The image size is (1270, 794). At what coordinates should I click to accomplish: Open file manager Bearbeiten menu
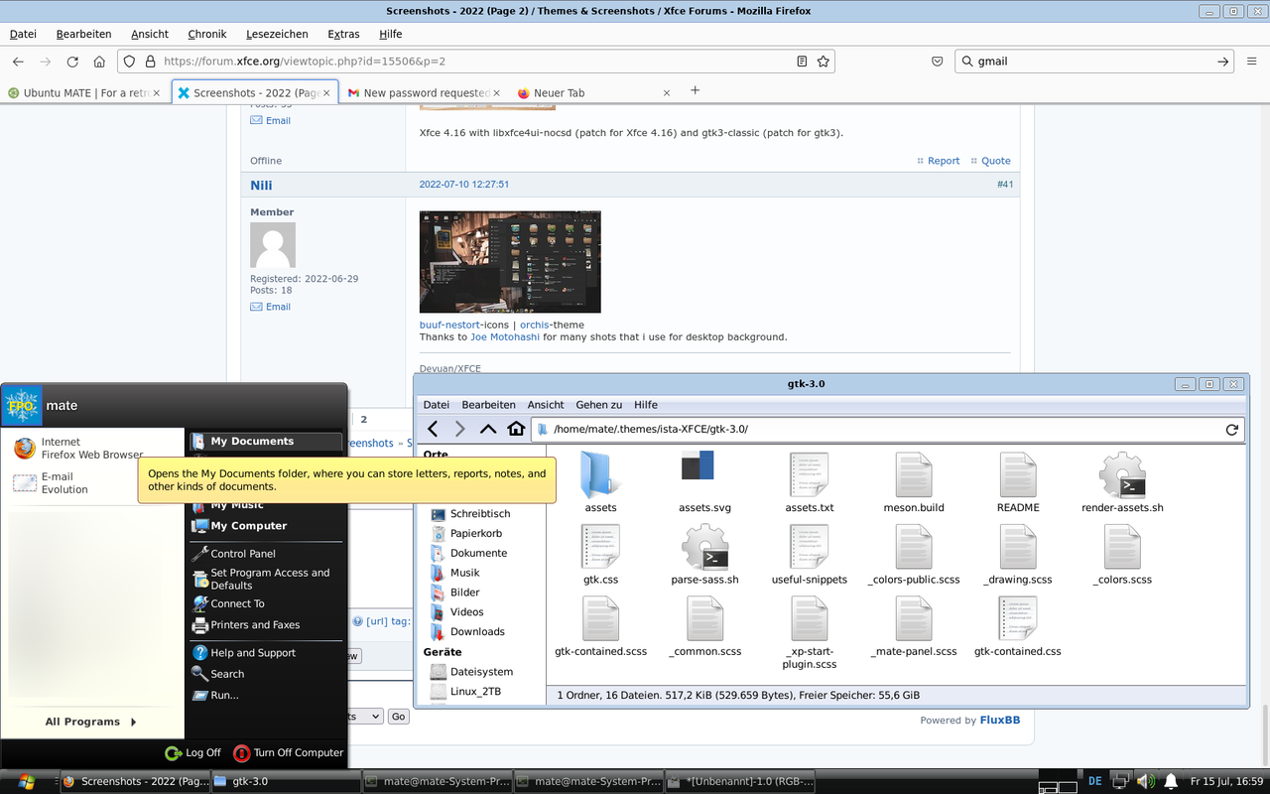pos(488,405)
